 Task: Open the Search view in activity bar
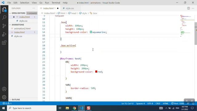(4, 17)
